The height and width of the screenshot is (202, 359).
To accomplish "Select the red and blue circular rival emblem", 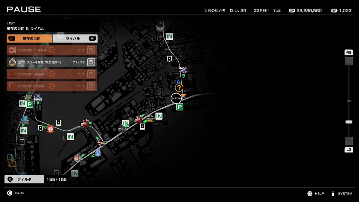I will [78, 158].
